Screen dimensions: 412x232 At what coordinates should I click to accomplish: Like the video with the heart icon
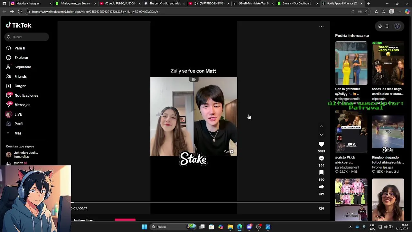321,144
